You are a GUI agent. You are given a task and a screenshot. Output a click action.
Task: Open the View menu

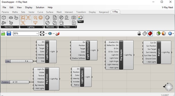pos(19,7)
